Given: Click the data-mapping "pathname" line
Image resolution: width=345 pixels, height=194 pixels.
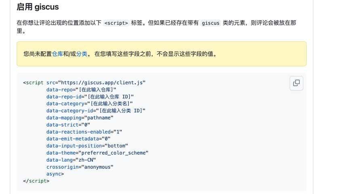Looking at the screenshot, I should (80, 118).
